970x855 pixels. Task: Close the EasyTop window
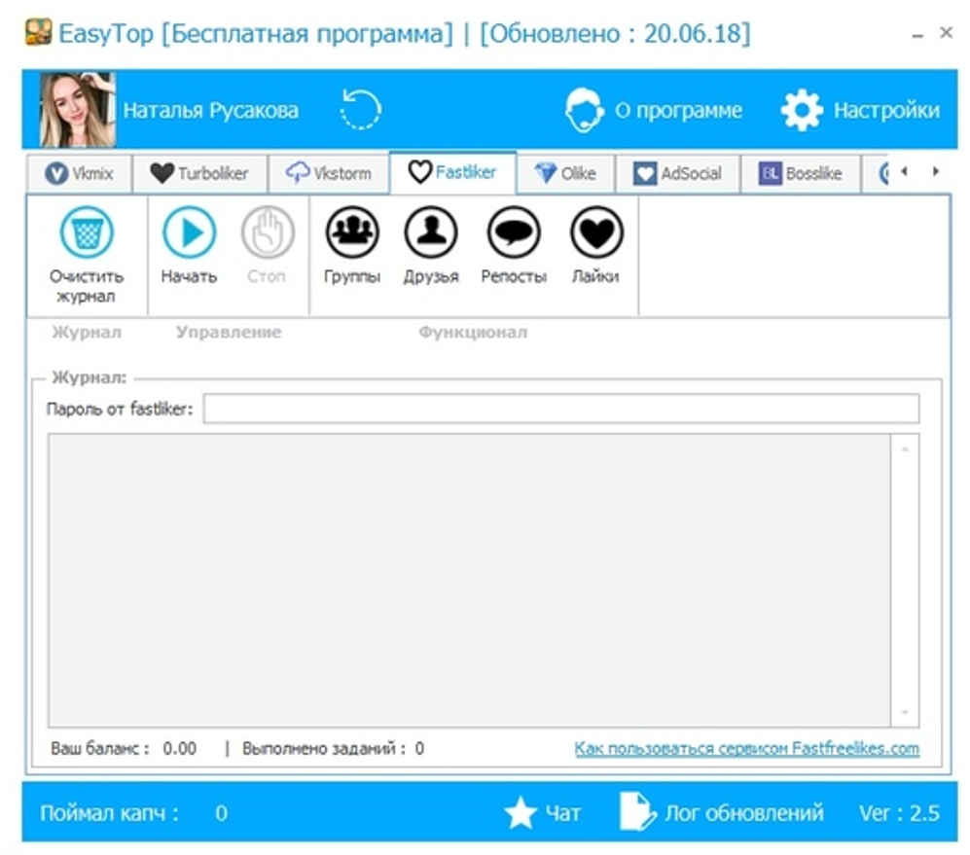click(946, 32)
